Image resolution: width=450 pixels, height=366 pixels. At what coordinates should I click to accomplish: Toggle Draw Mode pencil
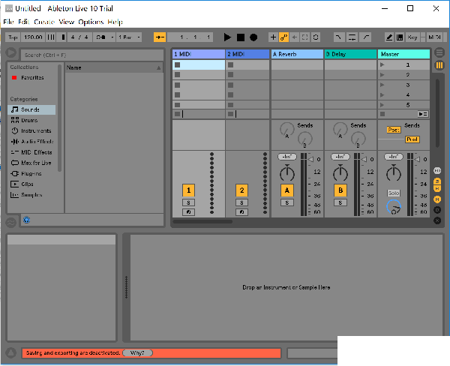pyautogui.click(x=389, y=37)
